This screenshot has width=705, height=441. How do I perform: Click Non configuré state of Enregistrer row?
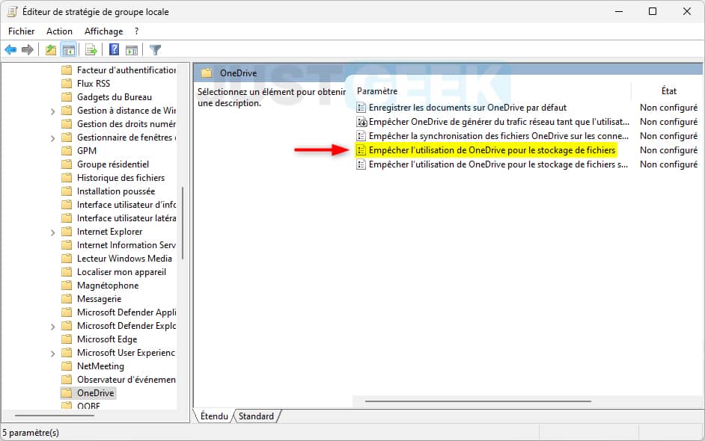point(668,108)
